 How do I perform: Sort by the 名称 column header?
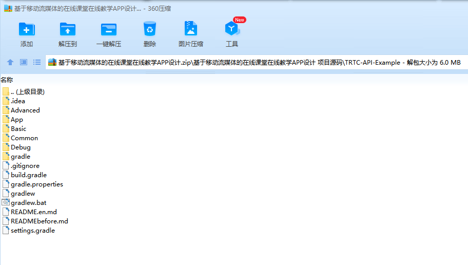(x=7, y=80)
